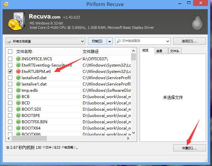The image size is (212, 166).
Task: Click the green status icon beside tmp.edb
Action: pos(18,90)
